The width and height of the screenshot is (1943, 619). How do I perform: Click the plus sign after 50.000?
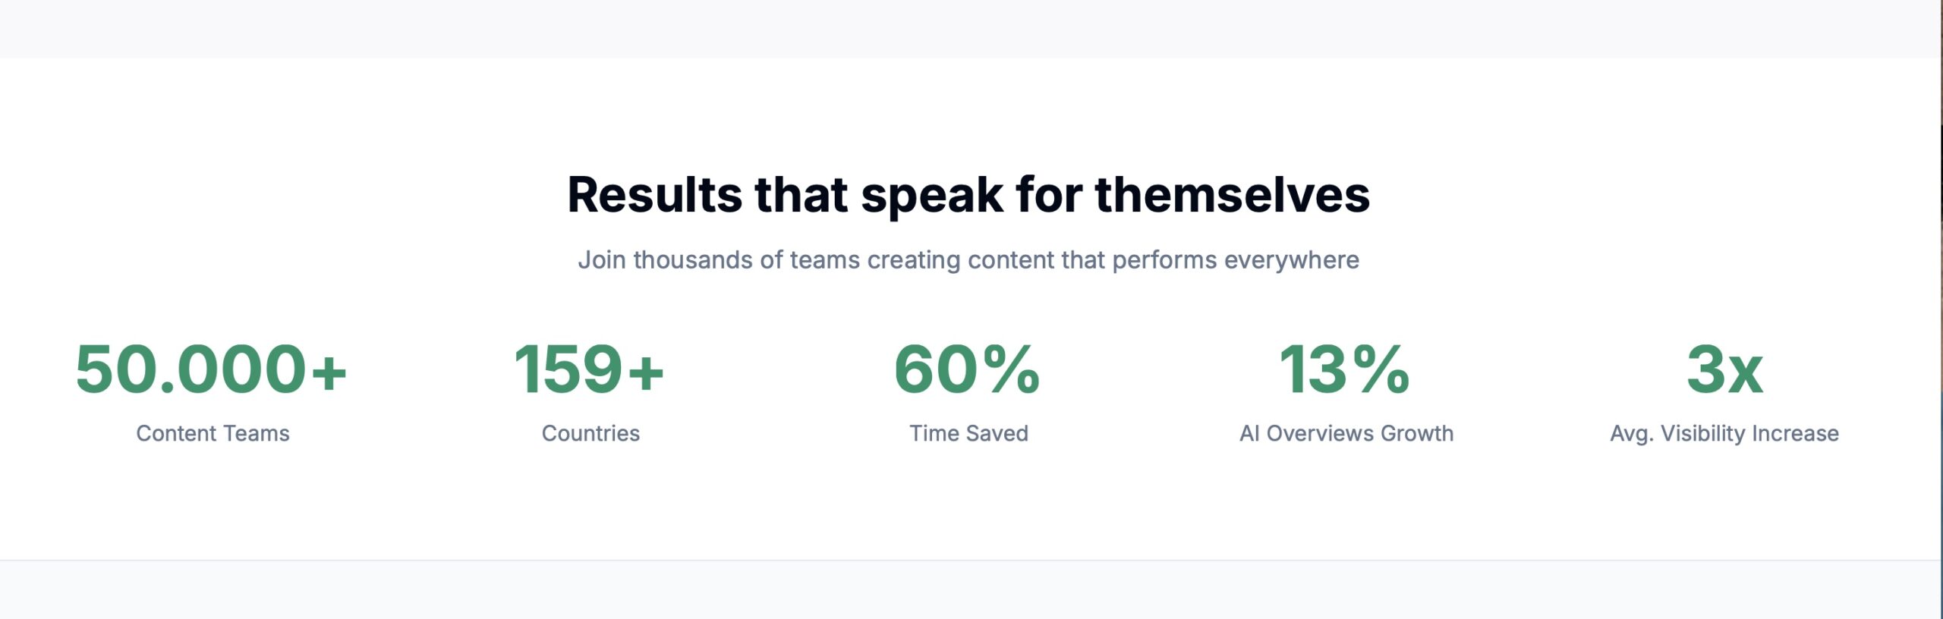pos(329,372)
